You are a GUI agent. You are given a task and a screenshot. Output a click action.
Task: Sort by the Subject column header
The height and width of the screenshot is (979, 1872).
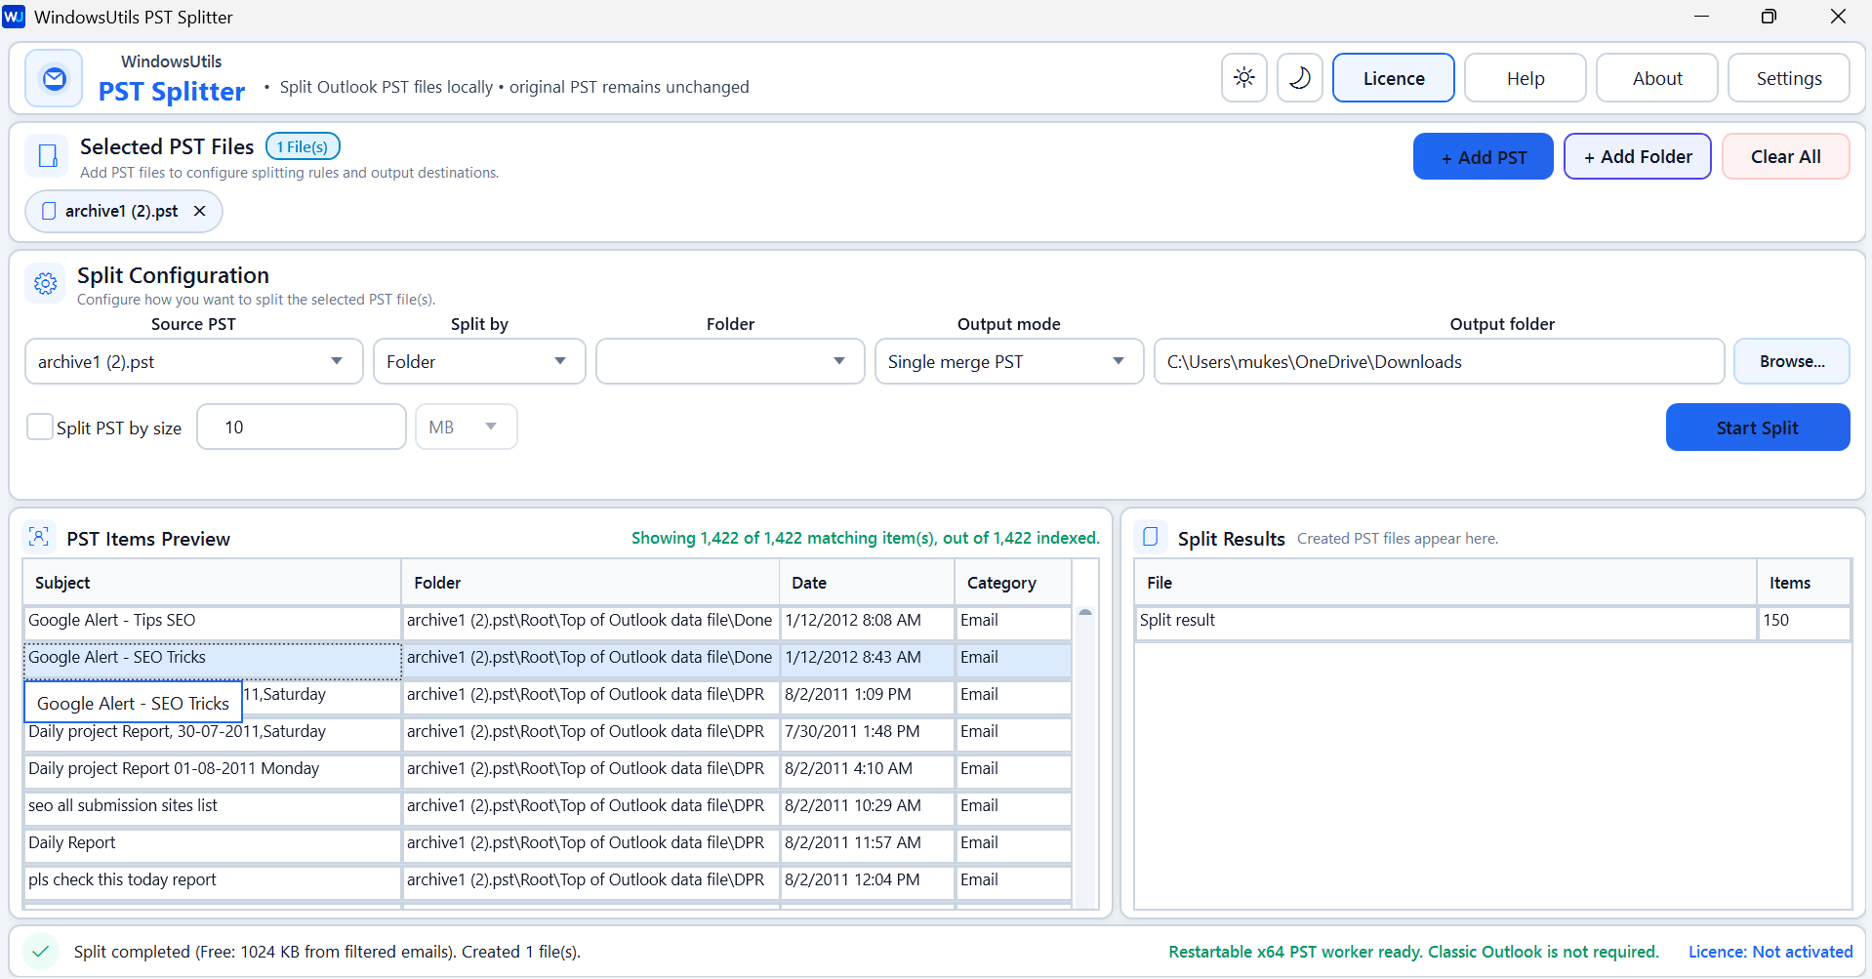click(x=212, y=582)
